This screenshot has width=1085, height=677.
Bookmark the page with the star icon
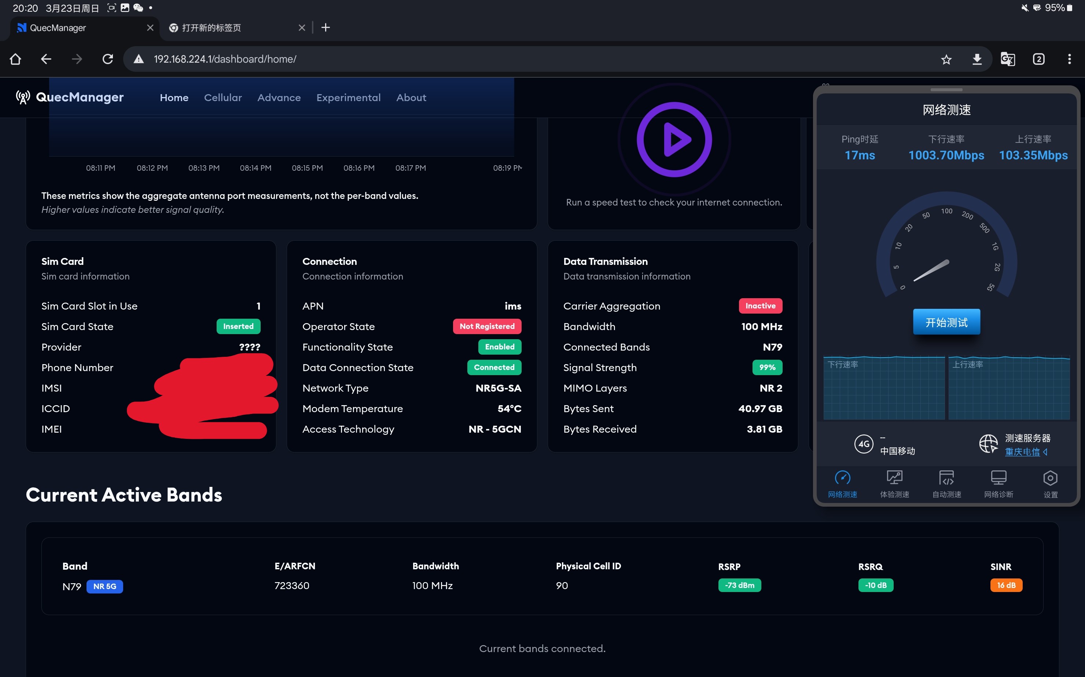coord(946,59)
